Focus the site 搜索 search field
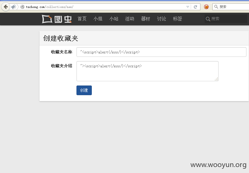The image size is (249, 173). 226,19
